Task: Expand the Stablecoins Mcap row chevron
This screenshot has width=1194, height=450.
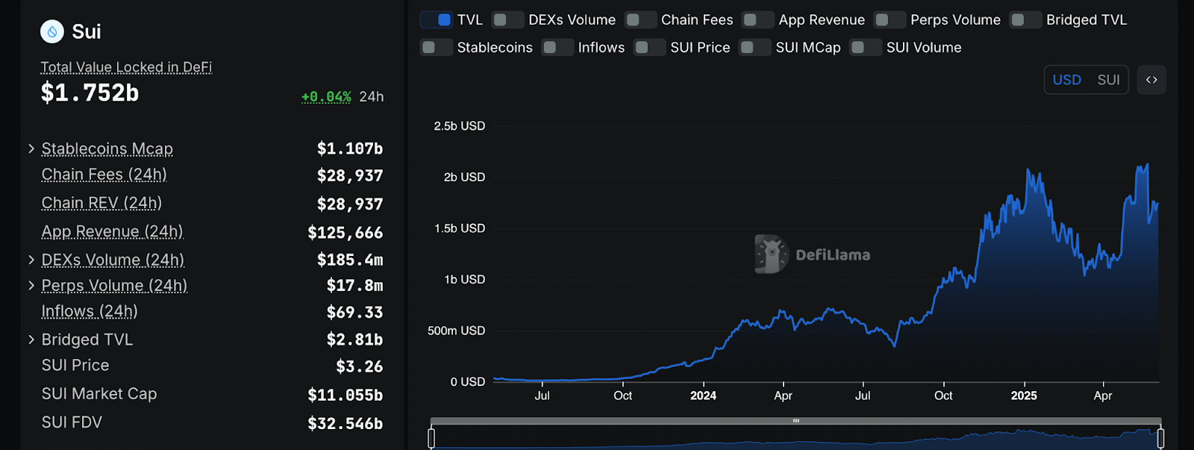Action: pos(31,149)
